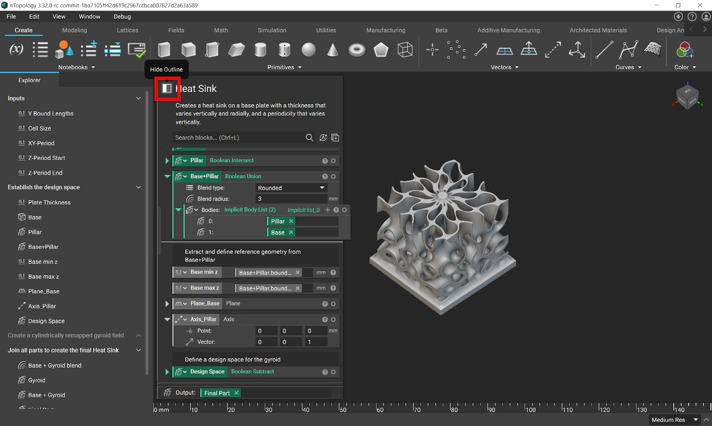Image resolution: width=712 pixels, height=426 pixels.
Task: Click the Blend radius input field
Action: [291, 199]
